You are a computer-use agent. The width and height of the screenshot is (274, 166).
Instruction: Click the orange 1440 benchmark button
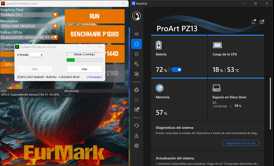pos(115,54)
